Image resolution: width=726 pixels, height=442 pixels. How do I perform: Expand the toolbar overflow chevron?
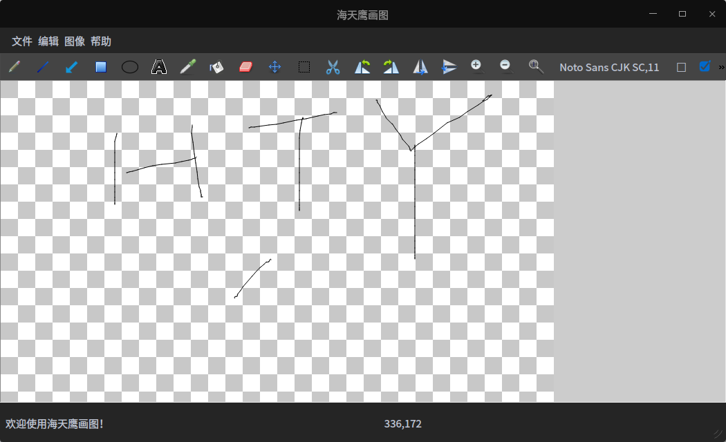pos(721,67)
